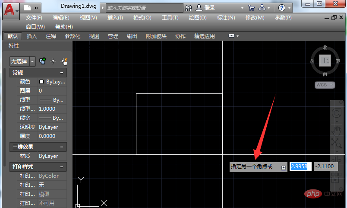347x208 pixels.
Task: Collapse the 三维效果 properties section
Action: coord(62,147)
